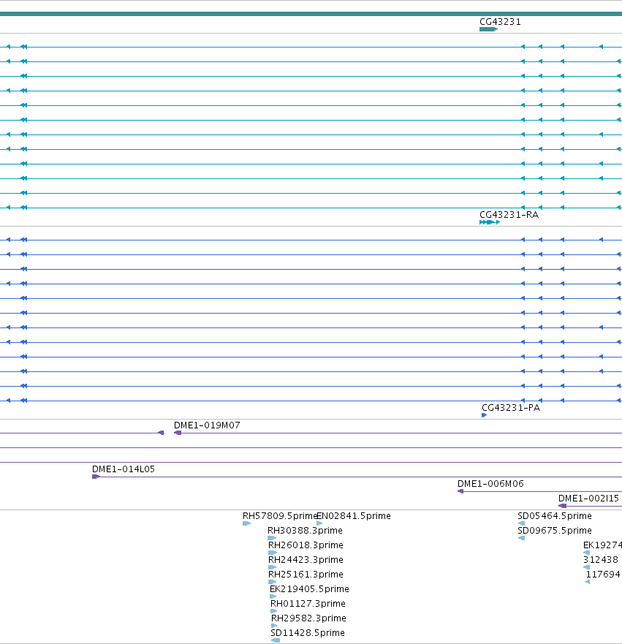Select the CG43231-PA small blue arrow
This screenshot has width=622, height=644.
484,415
